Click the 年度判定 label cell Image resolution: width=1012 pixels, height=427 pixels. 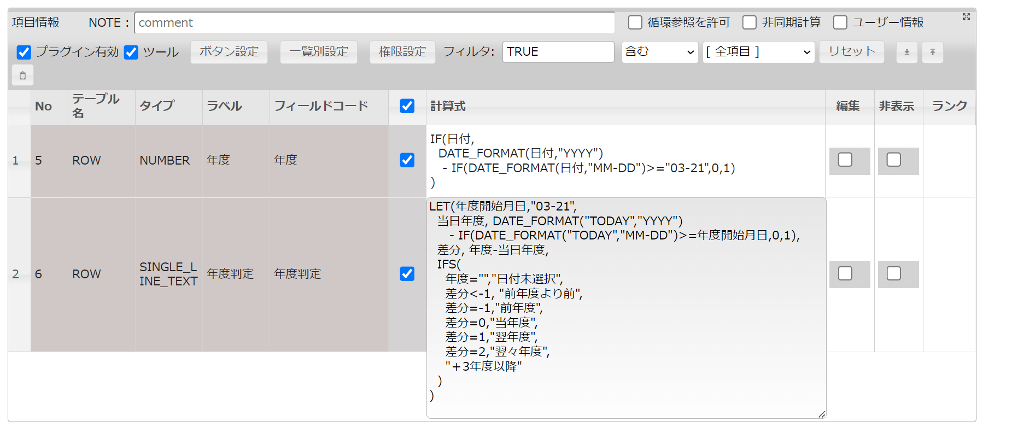[236, 274]
